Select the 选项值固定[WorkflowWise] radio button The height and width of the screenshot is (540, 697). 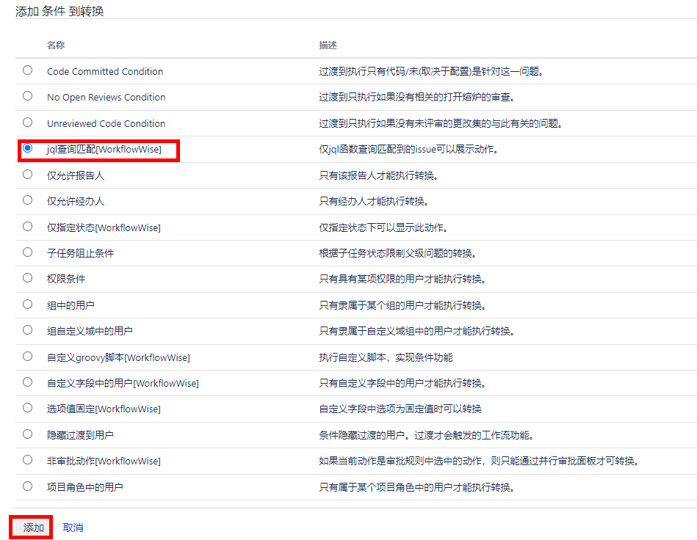[x=28, y=408]
